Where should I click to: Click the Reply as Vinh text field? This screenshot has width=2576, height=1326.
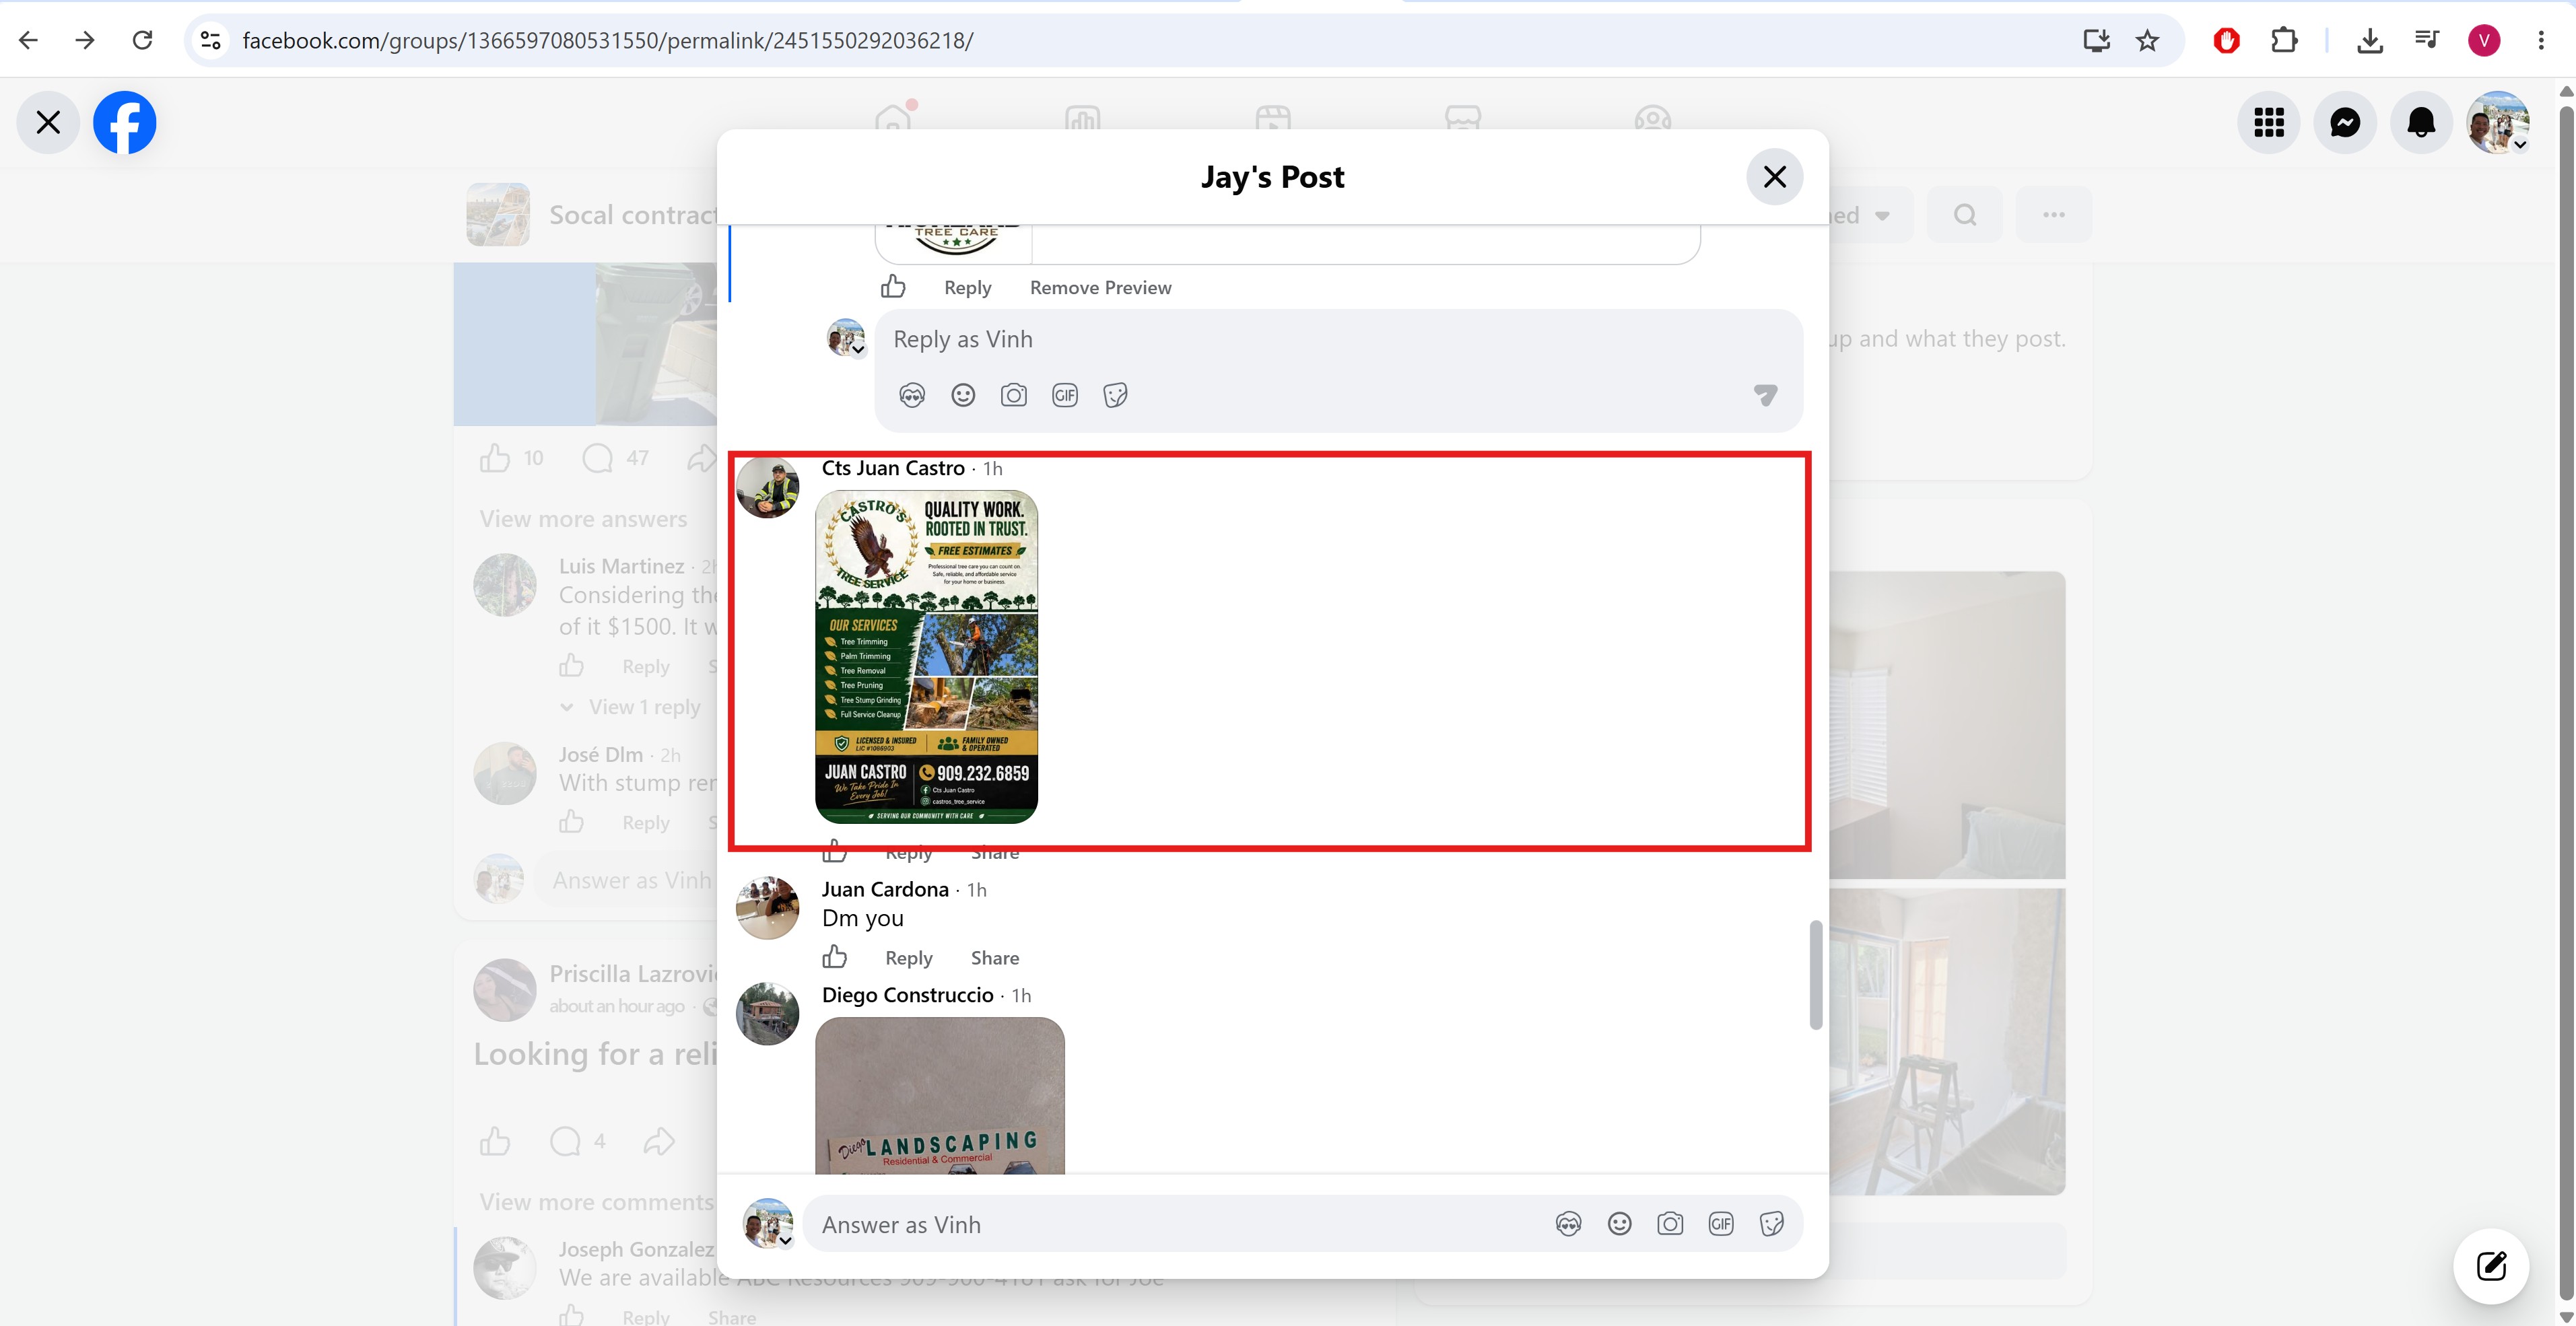[1338, 340]
